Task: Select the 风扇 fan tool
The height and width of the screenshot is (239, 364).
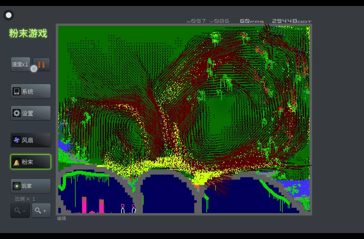Action: (x=31, y=140)
